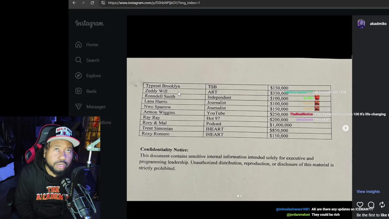
Task: Click 'Nwo Sparrow' table cell
Action: click(157, 107)
